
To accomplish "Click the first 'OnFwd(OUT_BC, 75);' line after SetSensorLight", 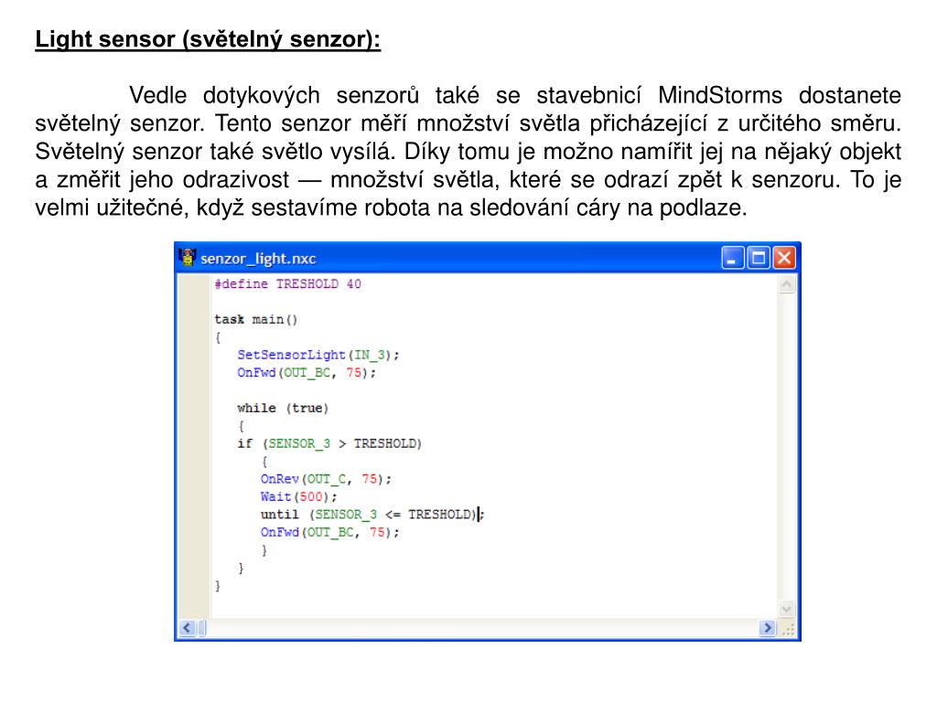I will point(307,373).
